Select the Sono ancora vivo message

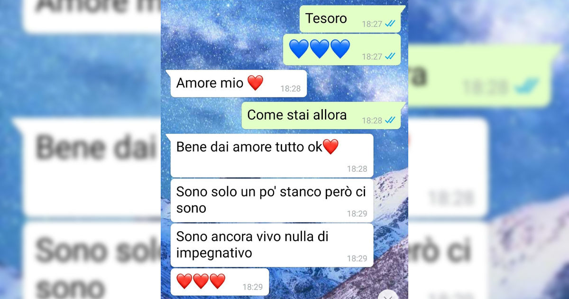click(272, 245)
